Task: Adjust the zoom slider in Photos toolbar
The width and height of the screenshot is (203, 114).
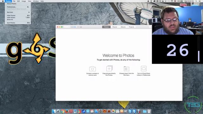Action: click(x=76, y=27)
